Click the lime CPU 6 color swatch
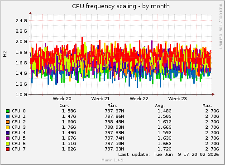This screenshot has height=165, width=225. pos(8,144)
